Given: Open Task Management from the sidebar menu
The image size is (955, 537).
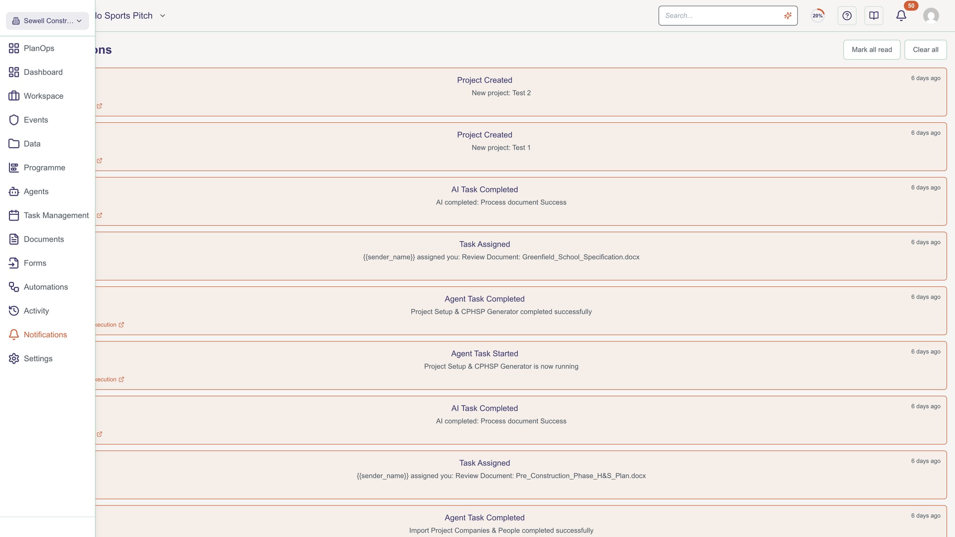Looking at the screenshot, I should (14, 215).
